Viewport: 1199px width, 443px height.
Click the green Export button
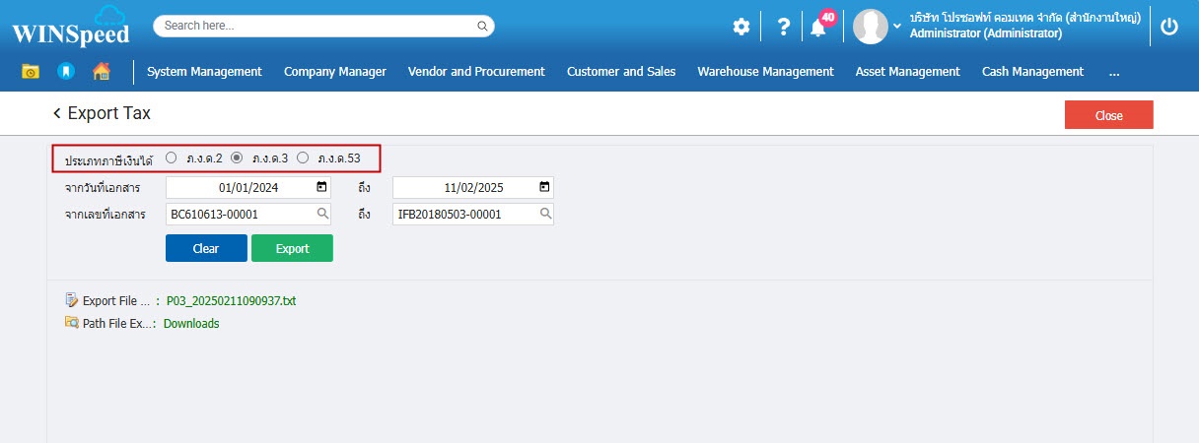pyautogui.click(x=292, y=248)
